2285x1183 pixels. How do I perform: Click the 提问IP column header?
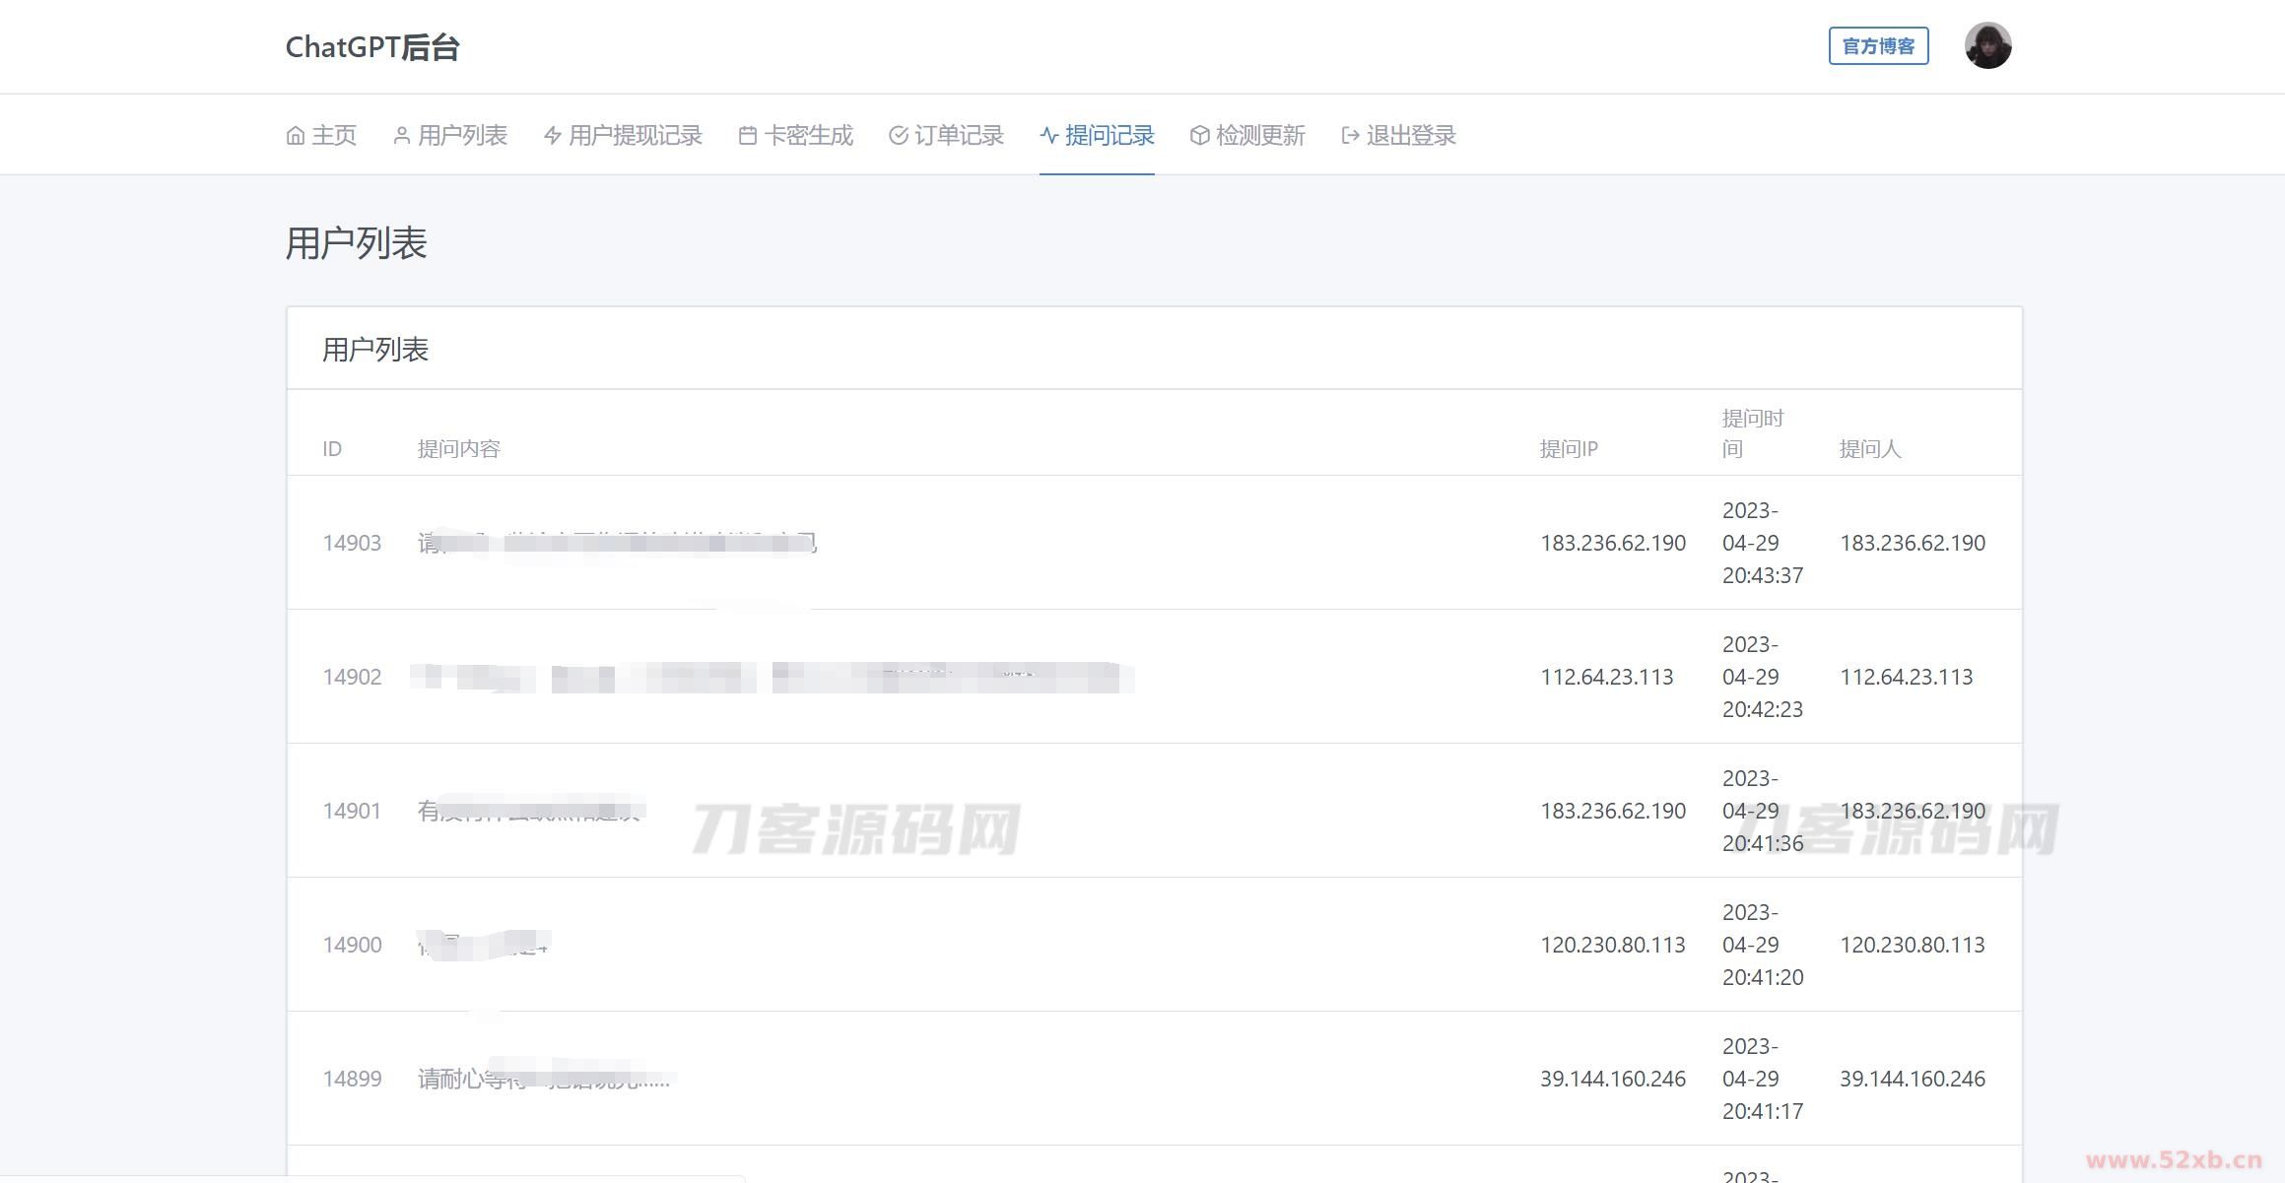coord(1568,449)
